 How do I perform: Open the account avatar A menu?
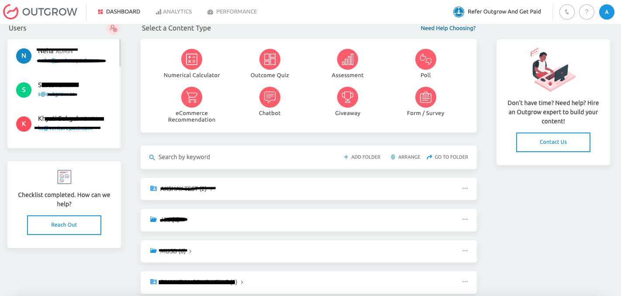607,12
